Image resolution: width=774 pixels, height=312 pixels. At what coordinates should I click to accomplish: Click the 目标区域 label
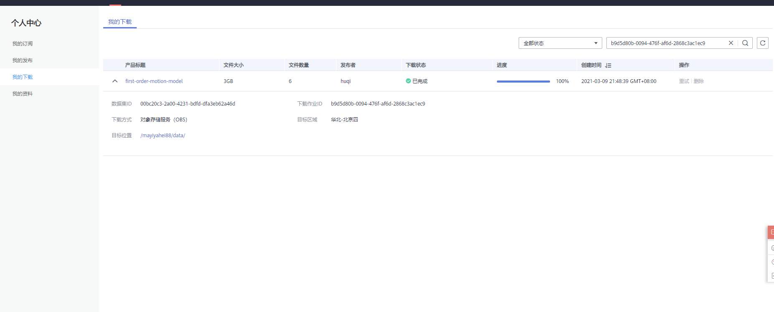click(307, 119)
